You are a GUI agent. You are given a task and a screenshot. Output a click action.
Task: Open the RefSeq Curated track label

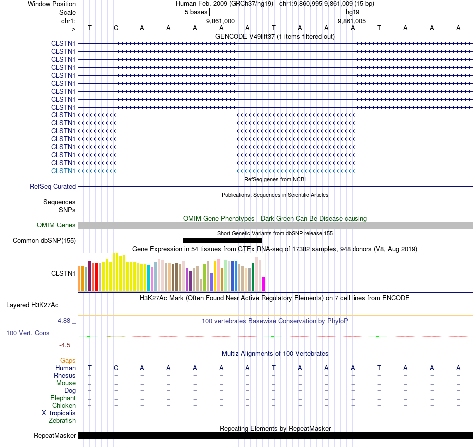[53, 186]
